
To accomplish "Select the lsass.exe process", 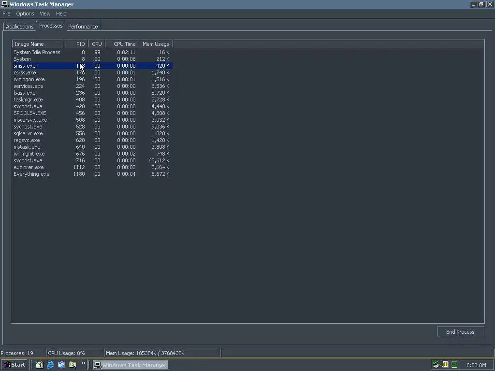I will pyautogui.click(x=92, y=93).
